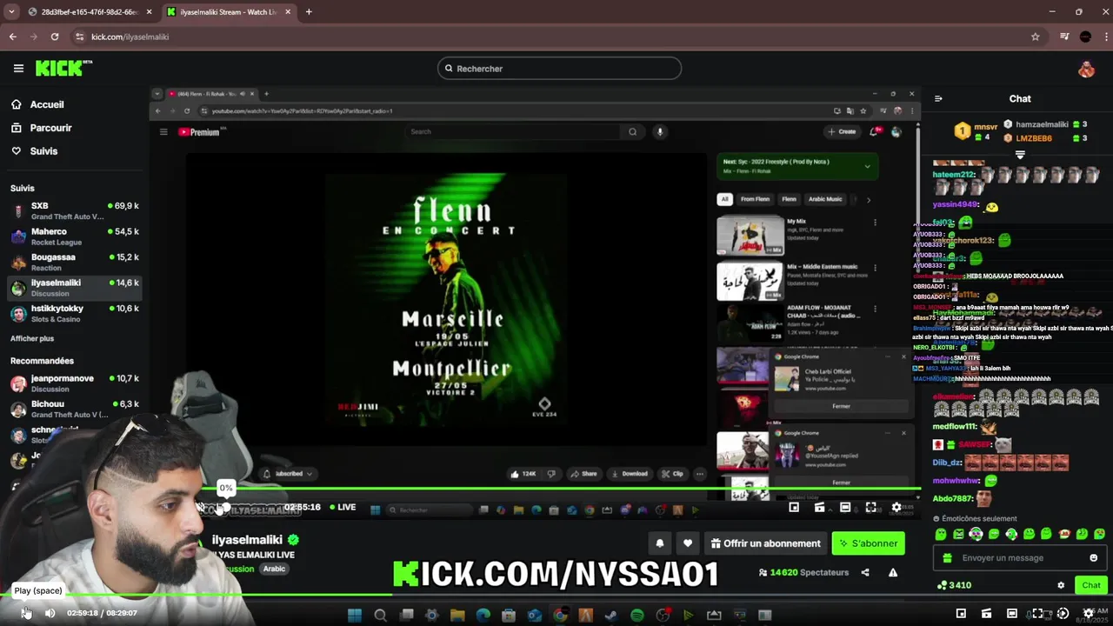The image size is (1113, 626).
Task: Switch to the 28d3fbef browser tab
Action: [89, 11]
